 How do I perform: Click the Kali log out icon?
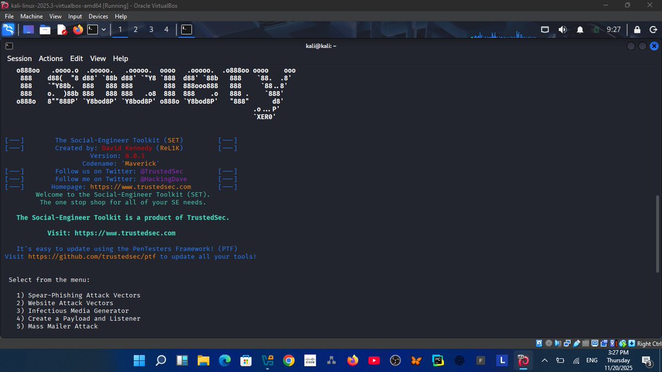(652, 30)
